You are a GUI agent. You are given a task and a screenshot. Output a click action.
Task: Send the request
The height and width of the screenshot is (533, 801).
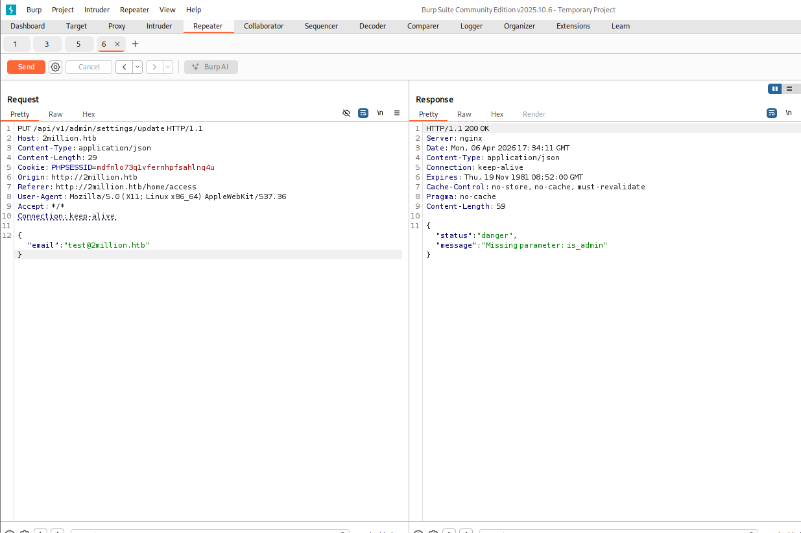tap(26, 67)
